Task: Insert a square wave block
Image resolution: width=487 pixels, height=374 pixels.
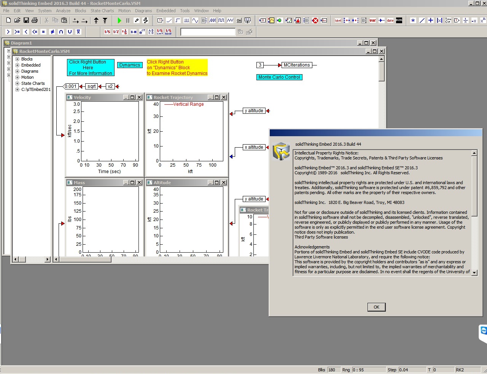Action: pyautogui.click(x=221, y=21)
